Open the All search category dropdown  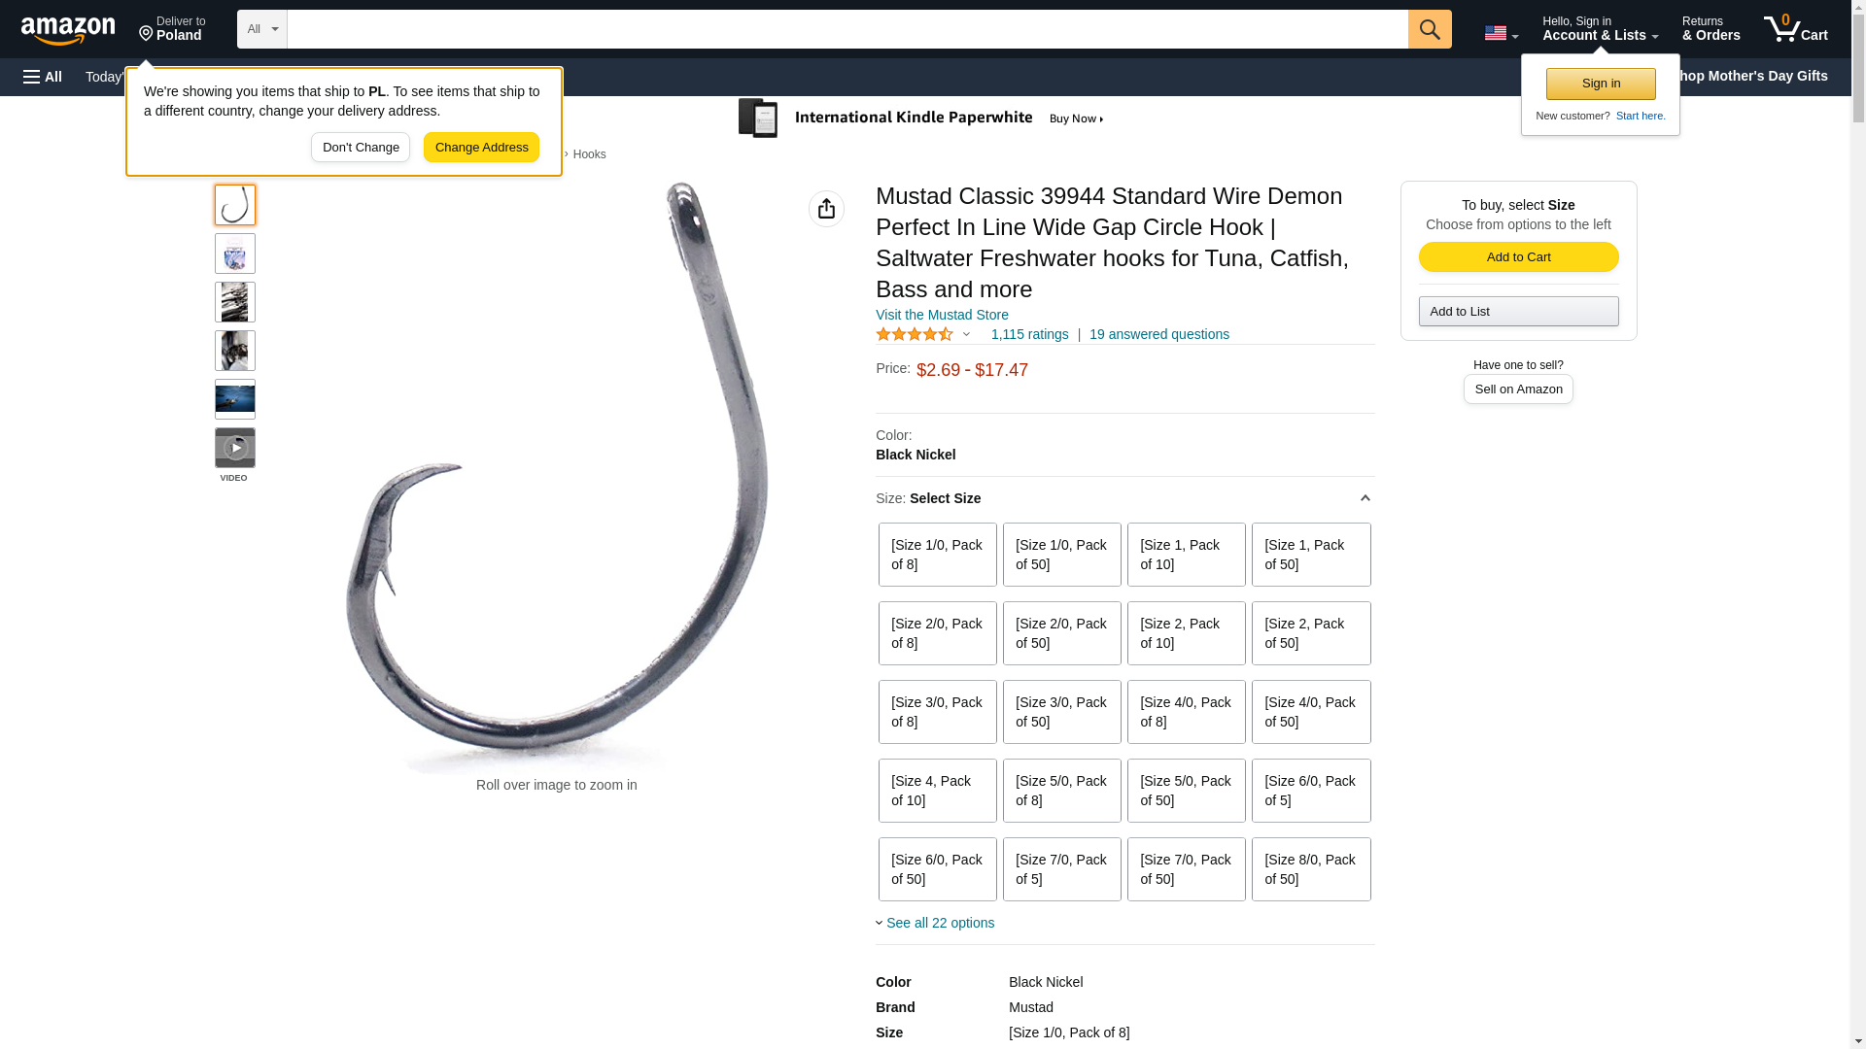(x=261, y=29)
